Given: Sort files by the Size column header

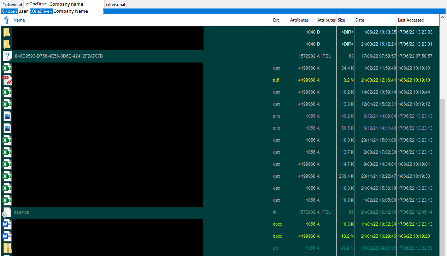Looking at the screenshot, I should [x=341, y=20].
